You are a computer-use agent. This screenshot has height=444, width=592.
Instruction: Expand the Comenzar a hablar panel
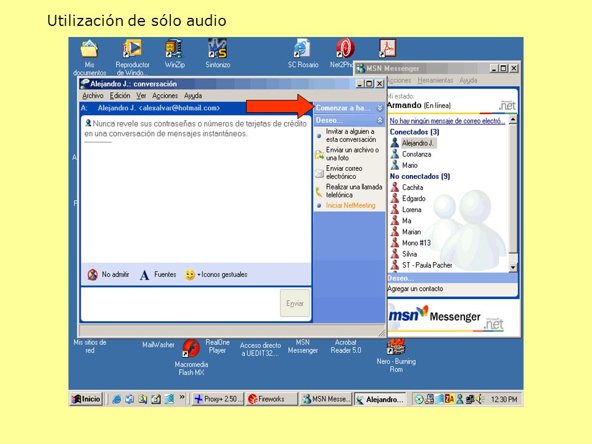coord(380,108)
